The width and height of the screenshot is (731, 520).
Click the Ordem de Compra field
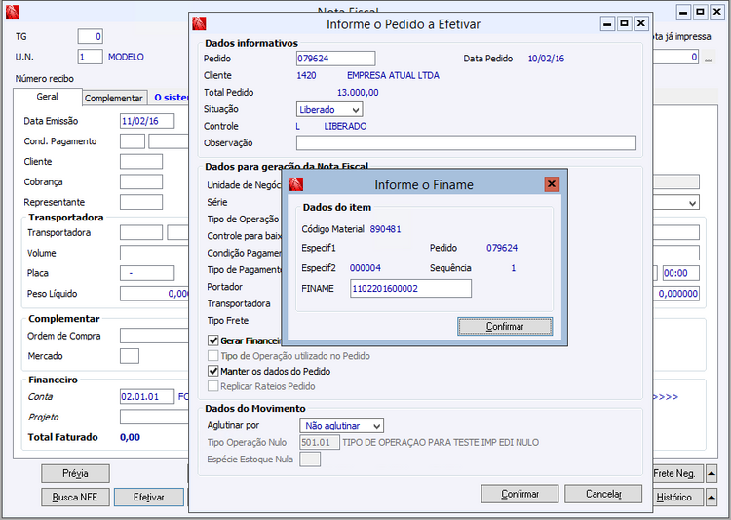coord(154,336)
